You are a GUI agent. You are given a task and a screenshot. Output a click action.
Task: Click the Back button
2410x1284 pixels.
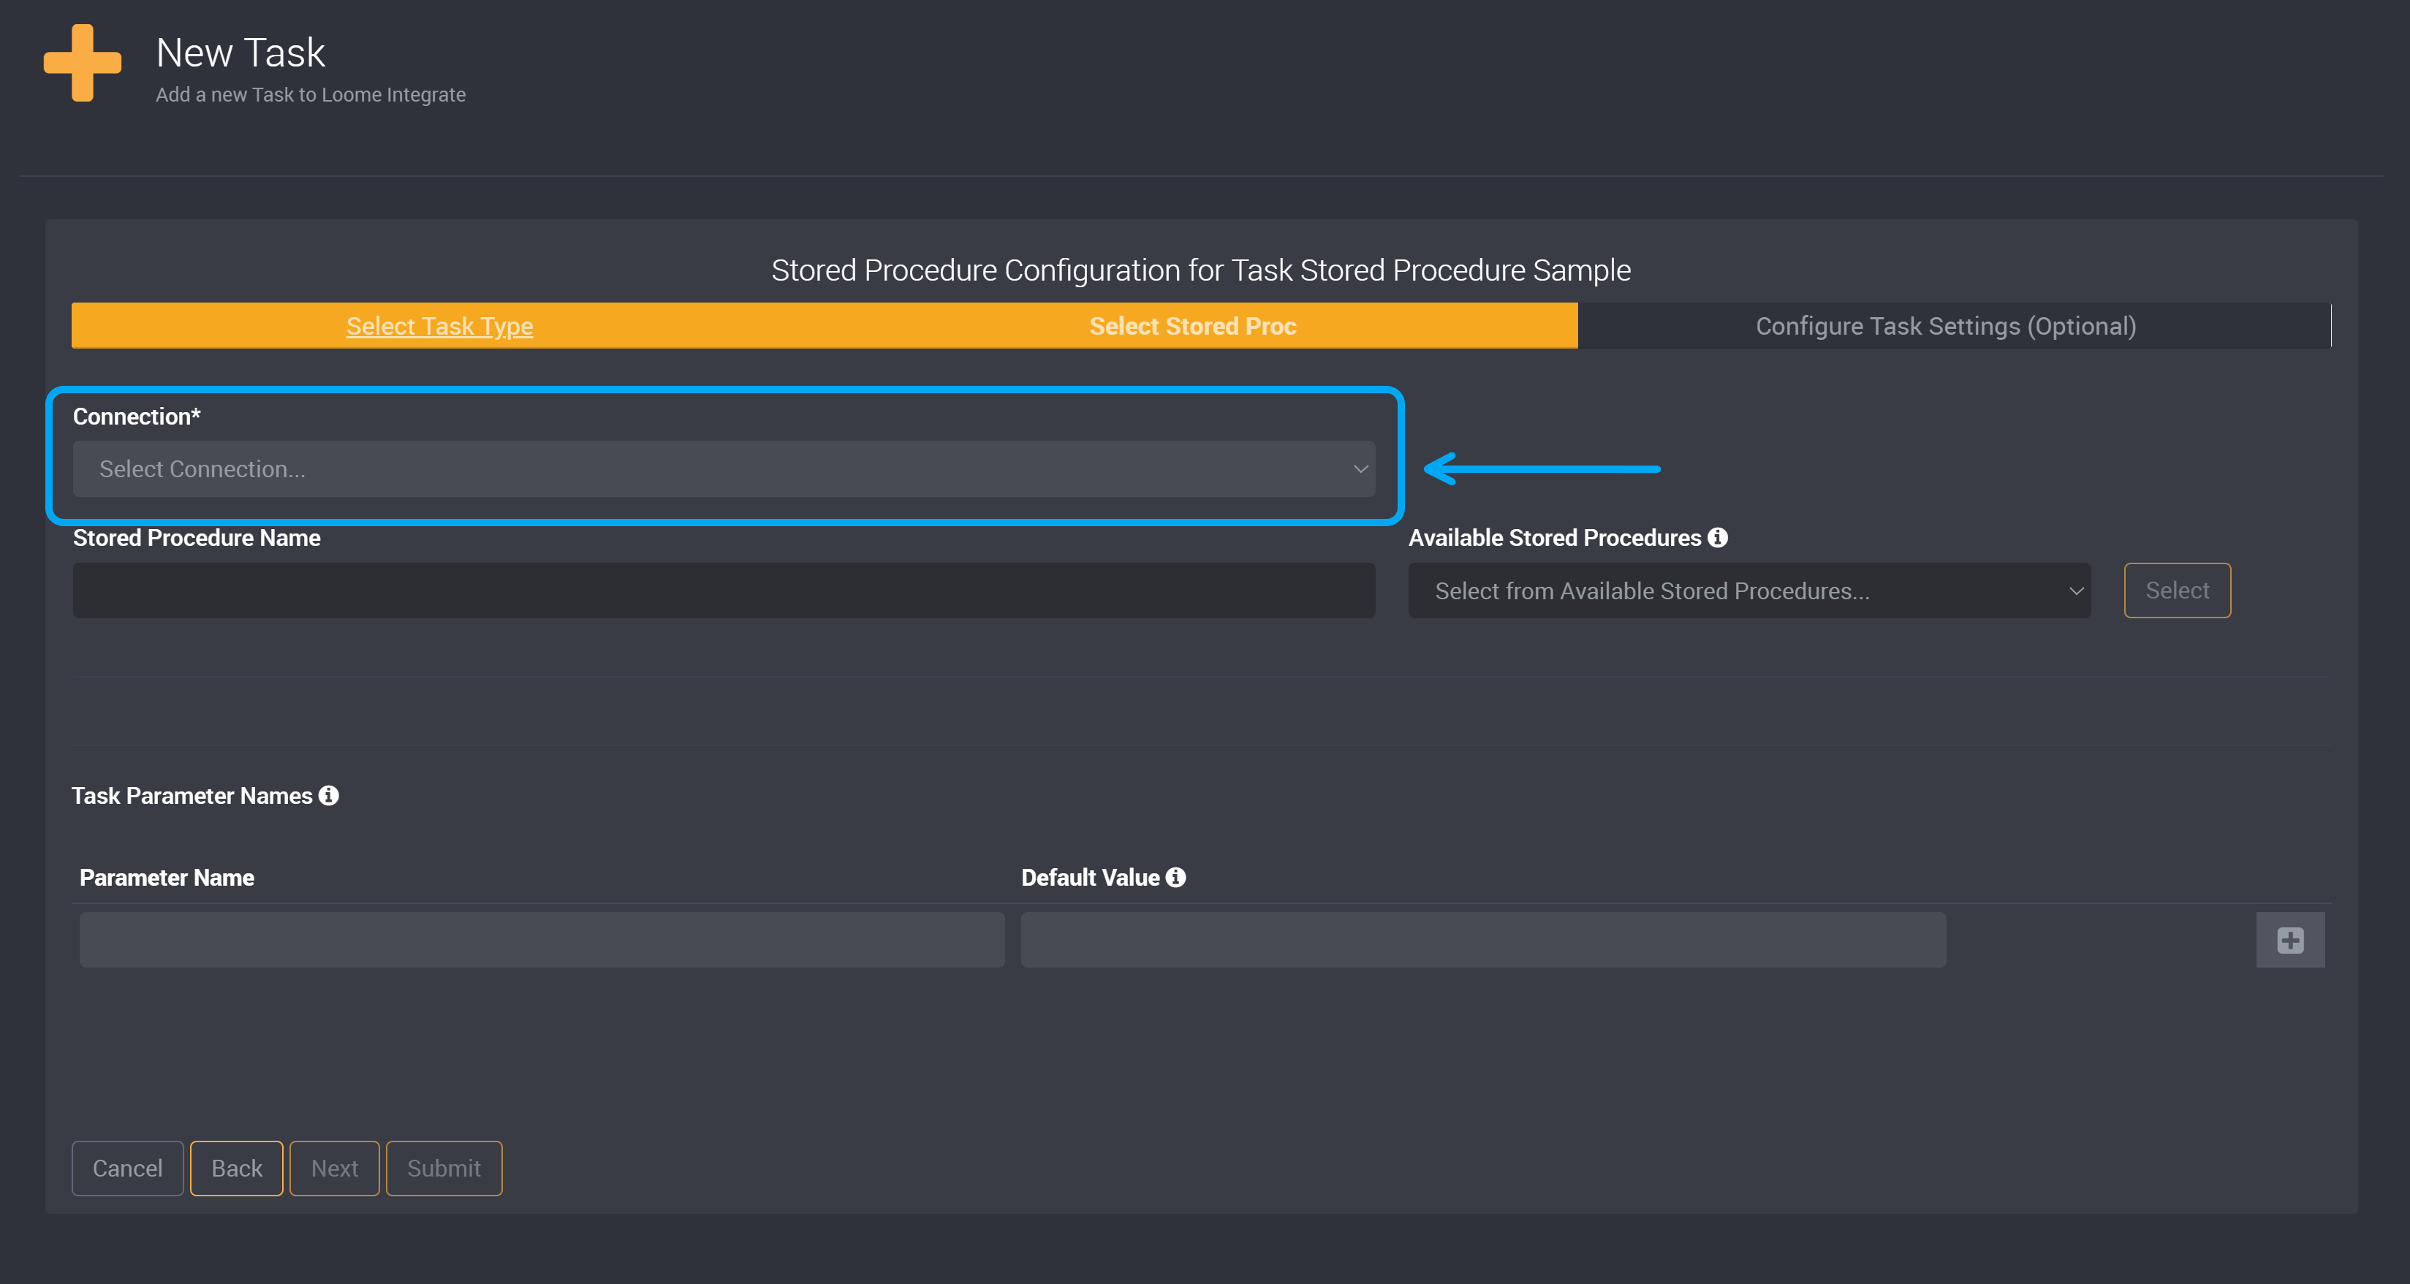tap(237, 1168)
